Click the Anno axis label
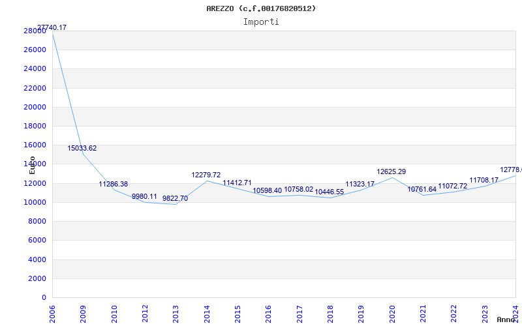 tap(506, 319)
